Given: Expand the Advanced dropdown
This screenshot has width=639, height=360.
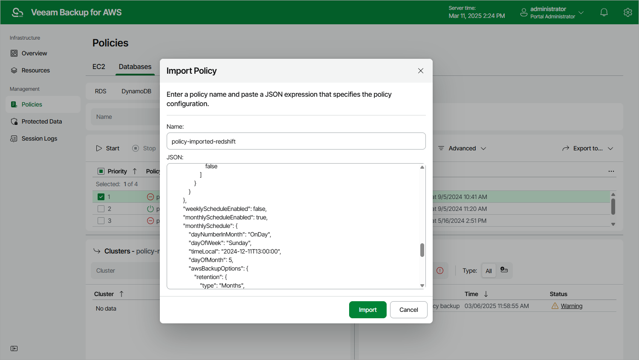Looking at the screenshot, I should (463, 148).
